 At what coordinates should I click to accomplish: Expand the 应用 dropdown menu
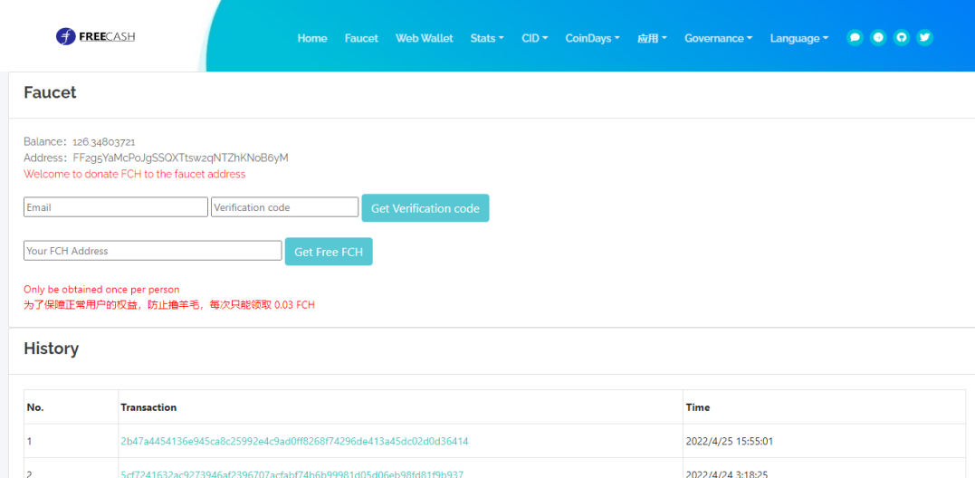tap(653, 38)
